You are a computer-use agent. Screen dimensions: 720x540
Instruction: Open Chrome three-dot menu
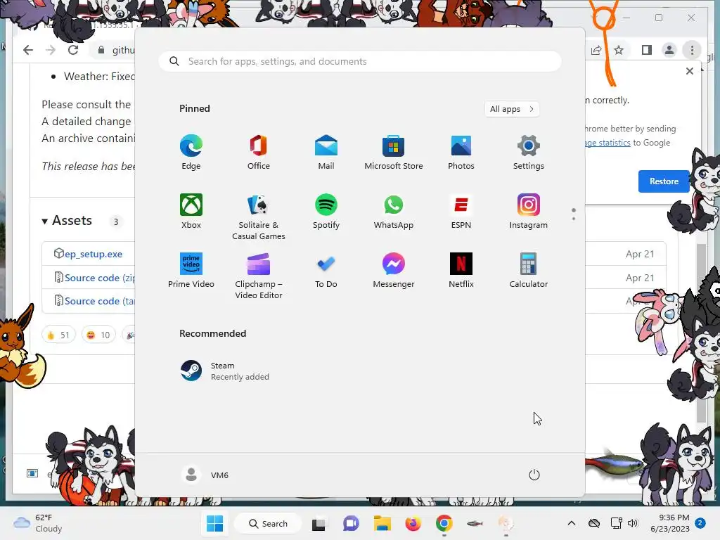[x=692, y=50]
